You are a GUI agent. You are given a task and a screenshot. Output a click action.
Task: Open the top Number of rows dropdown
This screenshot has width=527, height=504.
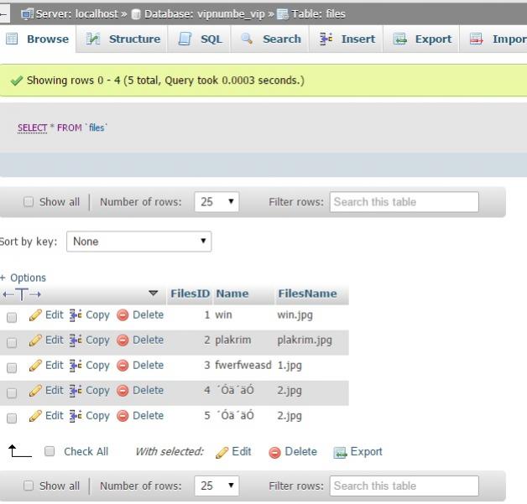pyautogui.click(x=217, y=202)
